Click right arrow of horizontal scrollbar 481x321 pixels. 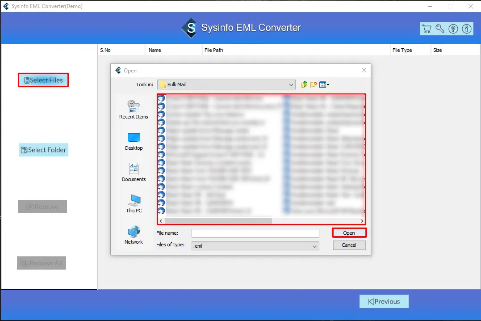pos(362,221)
